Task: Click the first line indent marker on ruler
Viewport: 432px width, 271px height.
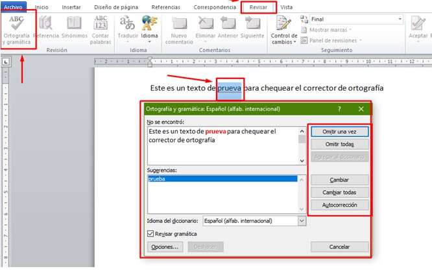Action: pyautogui.click(x=150, y=58)
